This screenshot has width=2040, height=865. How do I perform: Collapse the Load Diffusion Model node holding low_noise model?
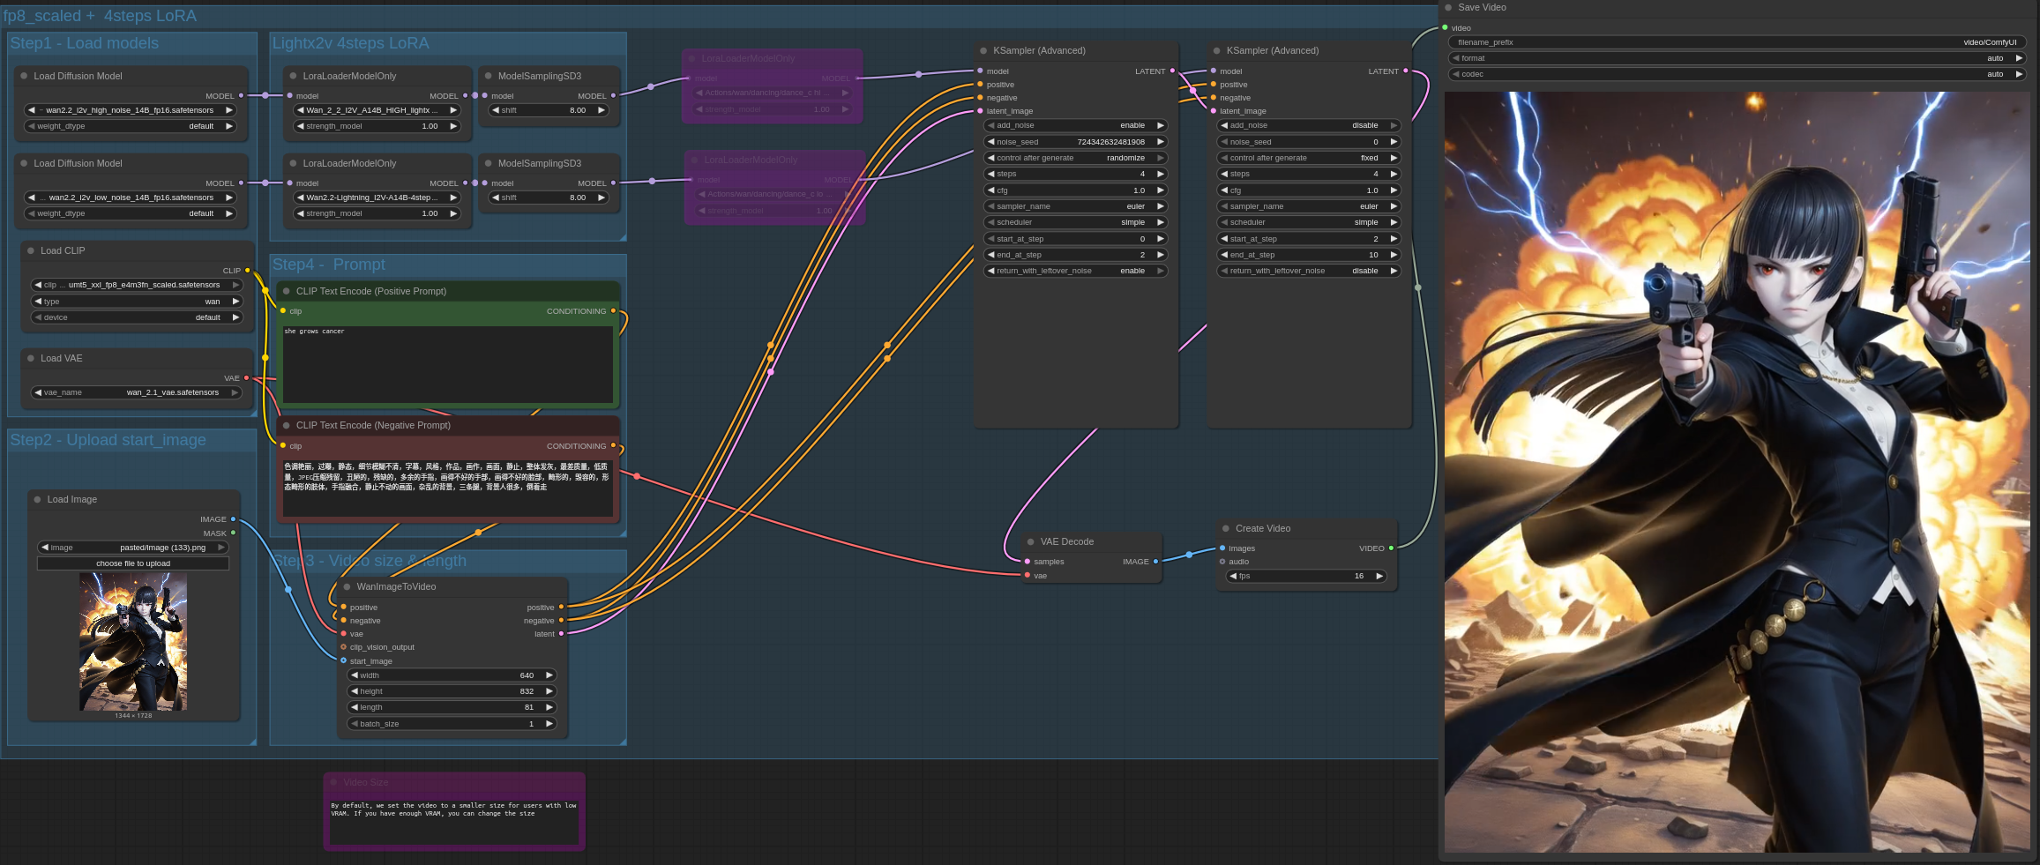(x=24, y=163)
